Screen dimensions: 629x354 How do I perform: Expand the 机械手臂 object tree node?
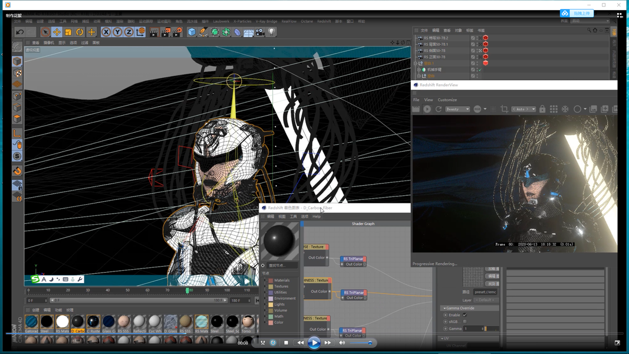pos(419,70)
